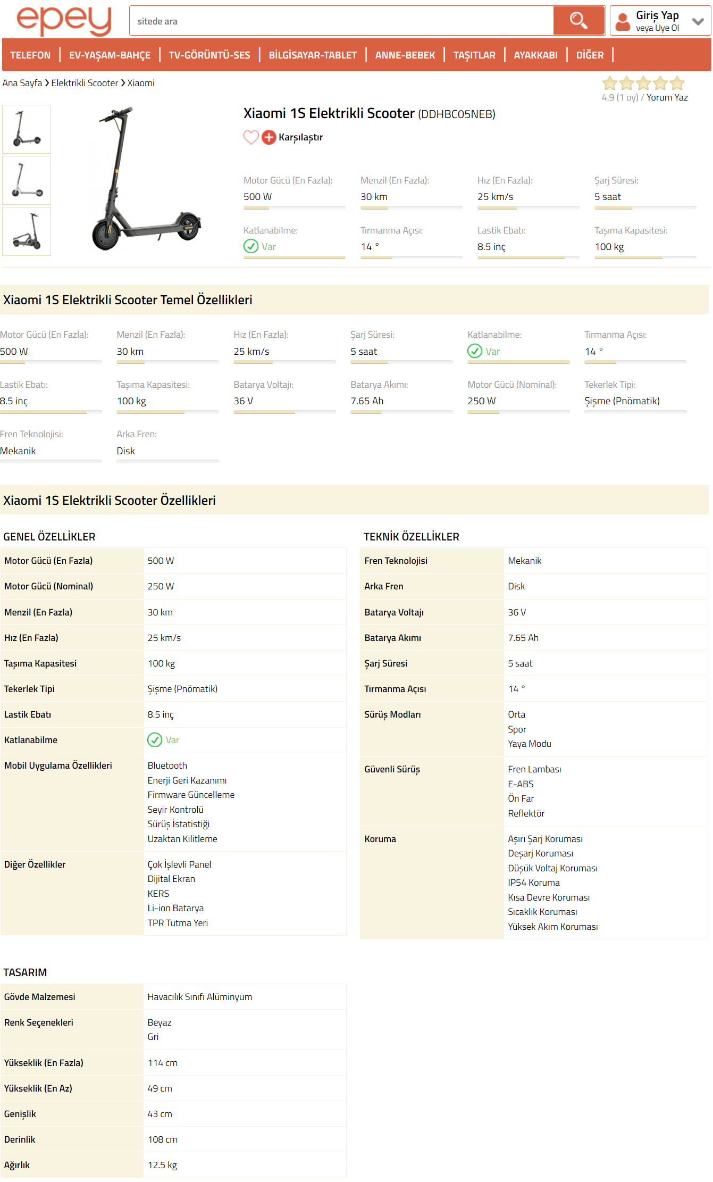Click '7.65 Ah' value in Teknik Özellikler table
This screenshot has width=713, height=1182.
coord(523,638)
